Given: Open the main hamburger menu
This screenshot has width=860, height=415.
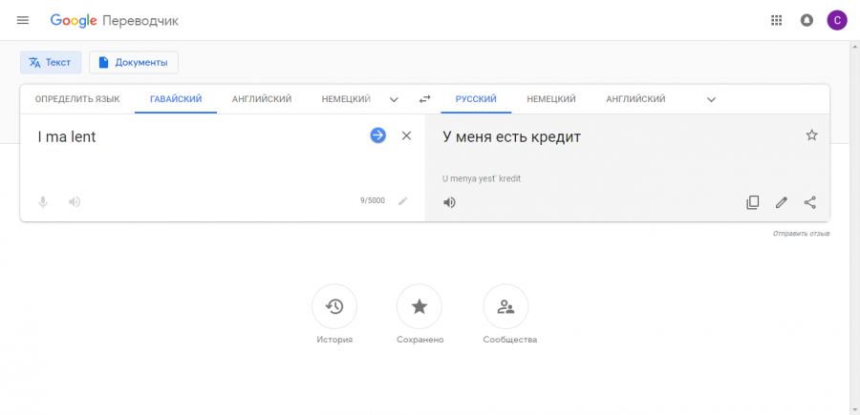Looking at the screenshot, I should 23,20.
